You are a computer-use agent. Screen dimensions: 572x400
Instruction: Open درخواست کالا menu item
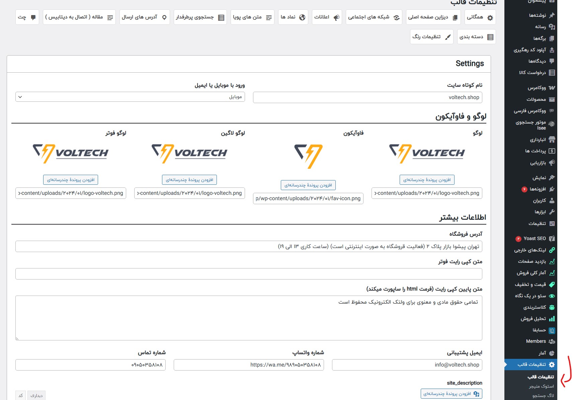(x=531, y=73)
